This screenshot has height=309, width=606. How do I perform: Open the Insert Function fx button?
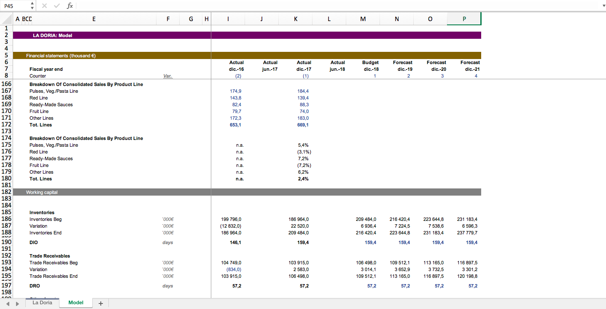tap(70, 5)
